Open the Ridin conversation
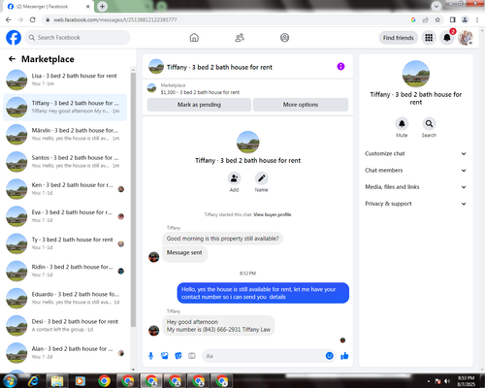Viewport: 485px width, 388px height. pyautogui.click(x=65, y=271)
